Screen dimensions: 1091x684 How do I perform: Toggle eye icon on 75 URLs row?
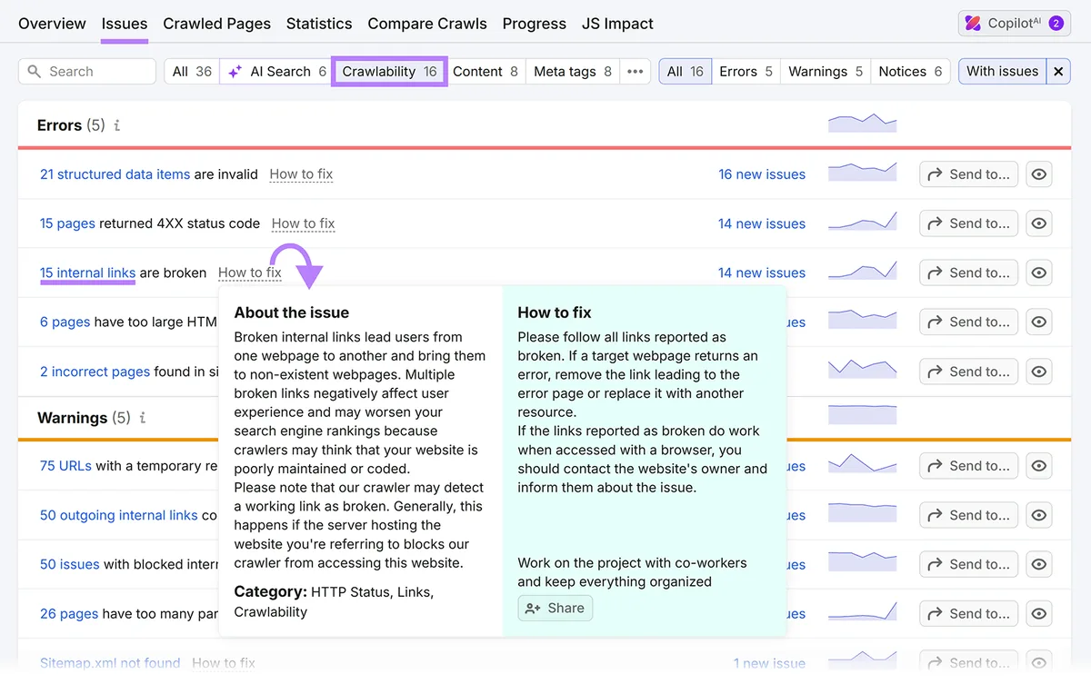[1039, 466]
